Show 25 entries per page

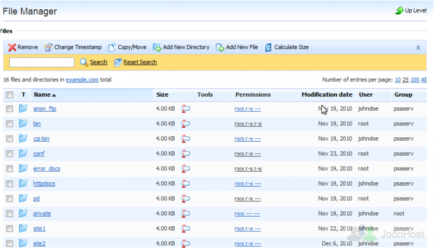pos(405,80)
